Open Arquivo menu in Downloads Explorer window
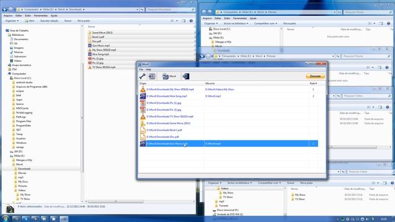 8,15
